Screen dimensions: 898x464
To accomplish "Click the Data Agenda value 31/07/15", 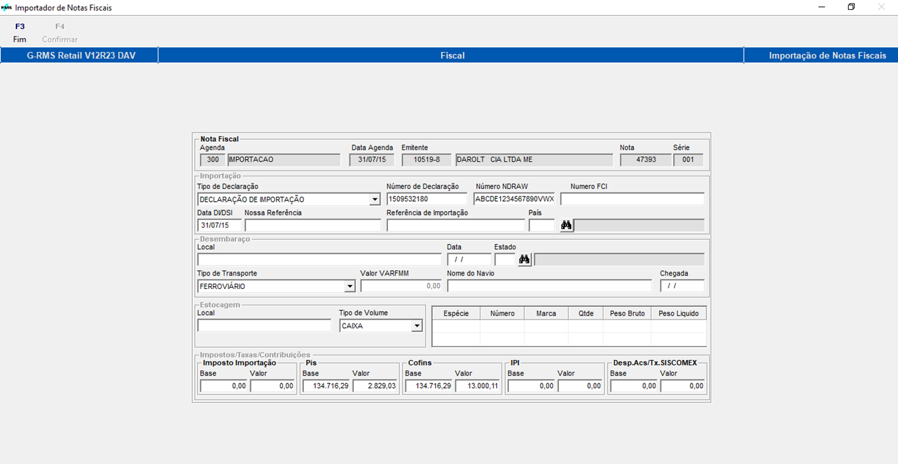I will 372,160.
